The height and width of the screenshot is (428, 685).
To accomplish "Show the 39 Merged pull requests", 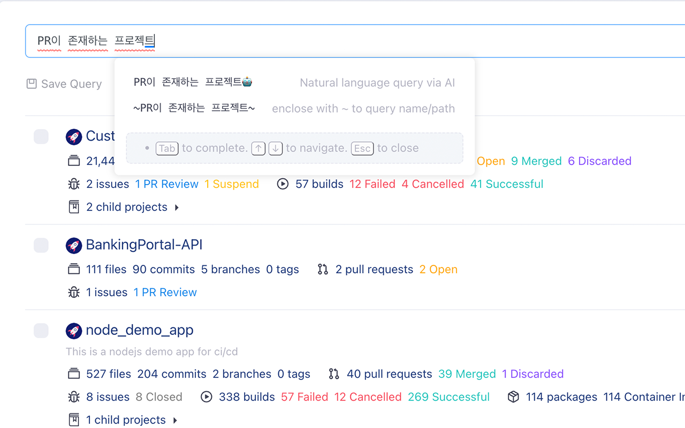I will tap(467, 374).
